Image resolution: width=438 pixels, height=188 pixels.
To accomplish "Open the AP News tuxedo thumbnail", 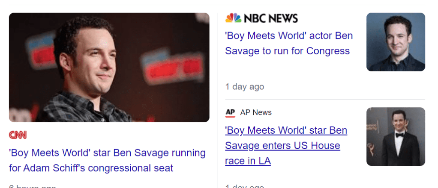I will point(396,136).
